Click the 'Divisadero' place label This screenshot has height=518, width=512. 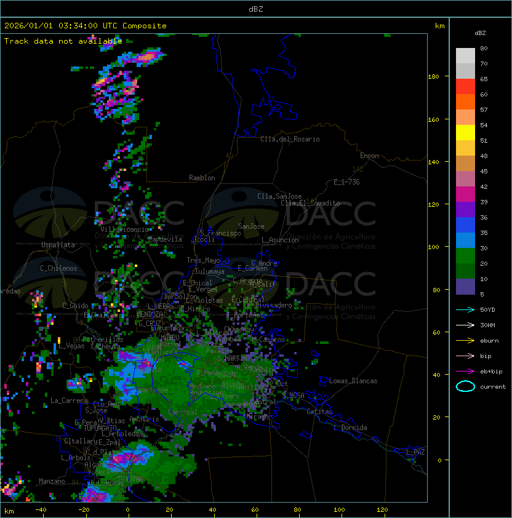(273, 305)
